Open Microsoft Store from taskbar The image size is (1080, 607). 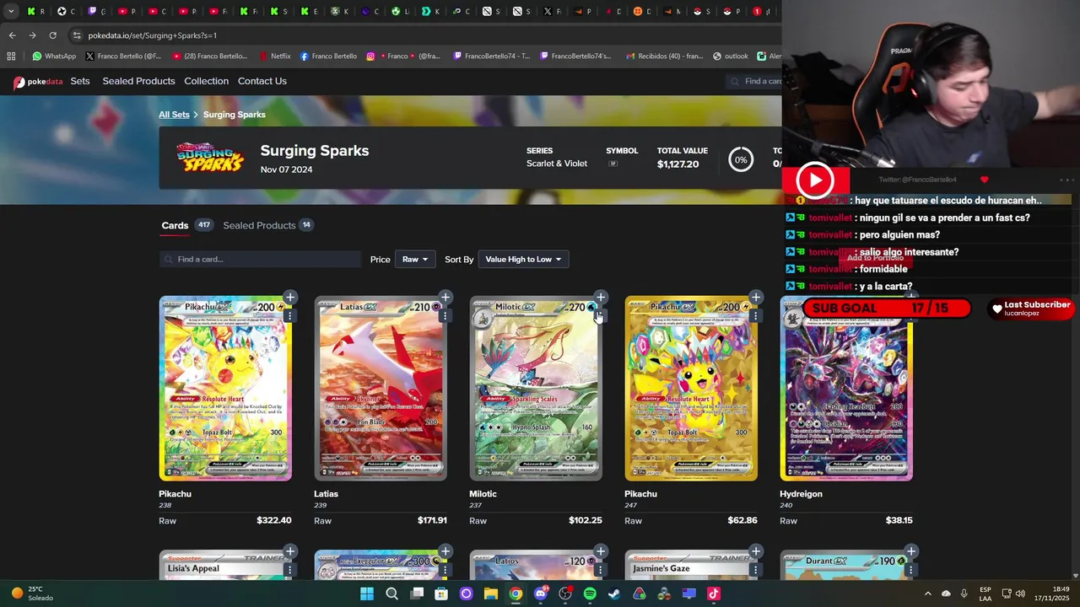pyautogui.click(x=441, y=594)
